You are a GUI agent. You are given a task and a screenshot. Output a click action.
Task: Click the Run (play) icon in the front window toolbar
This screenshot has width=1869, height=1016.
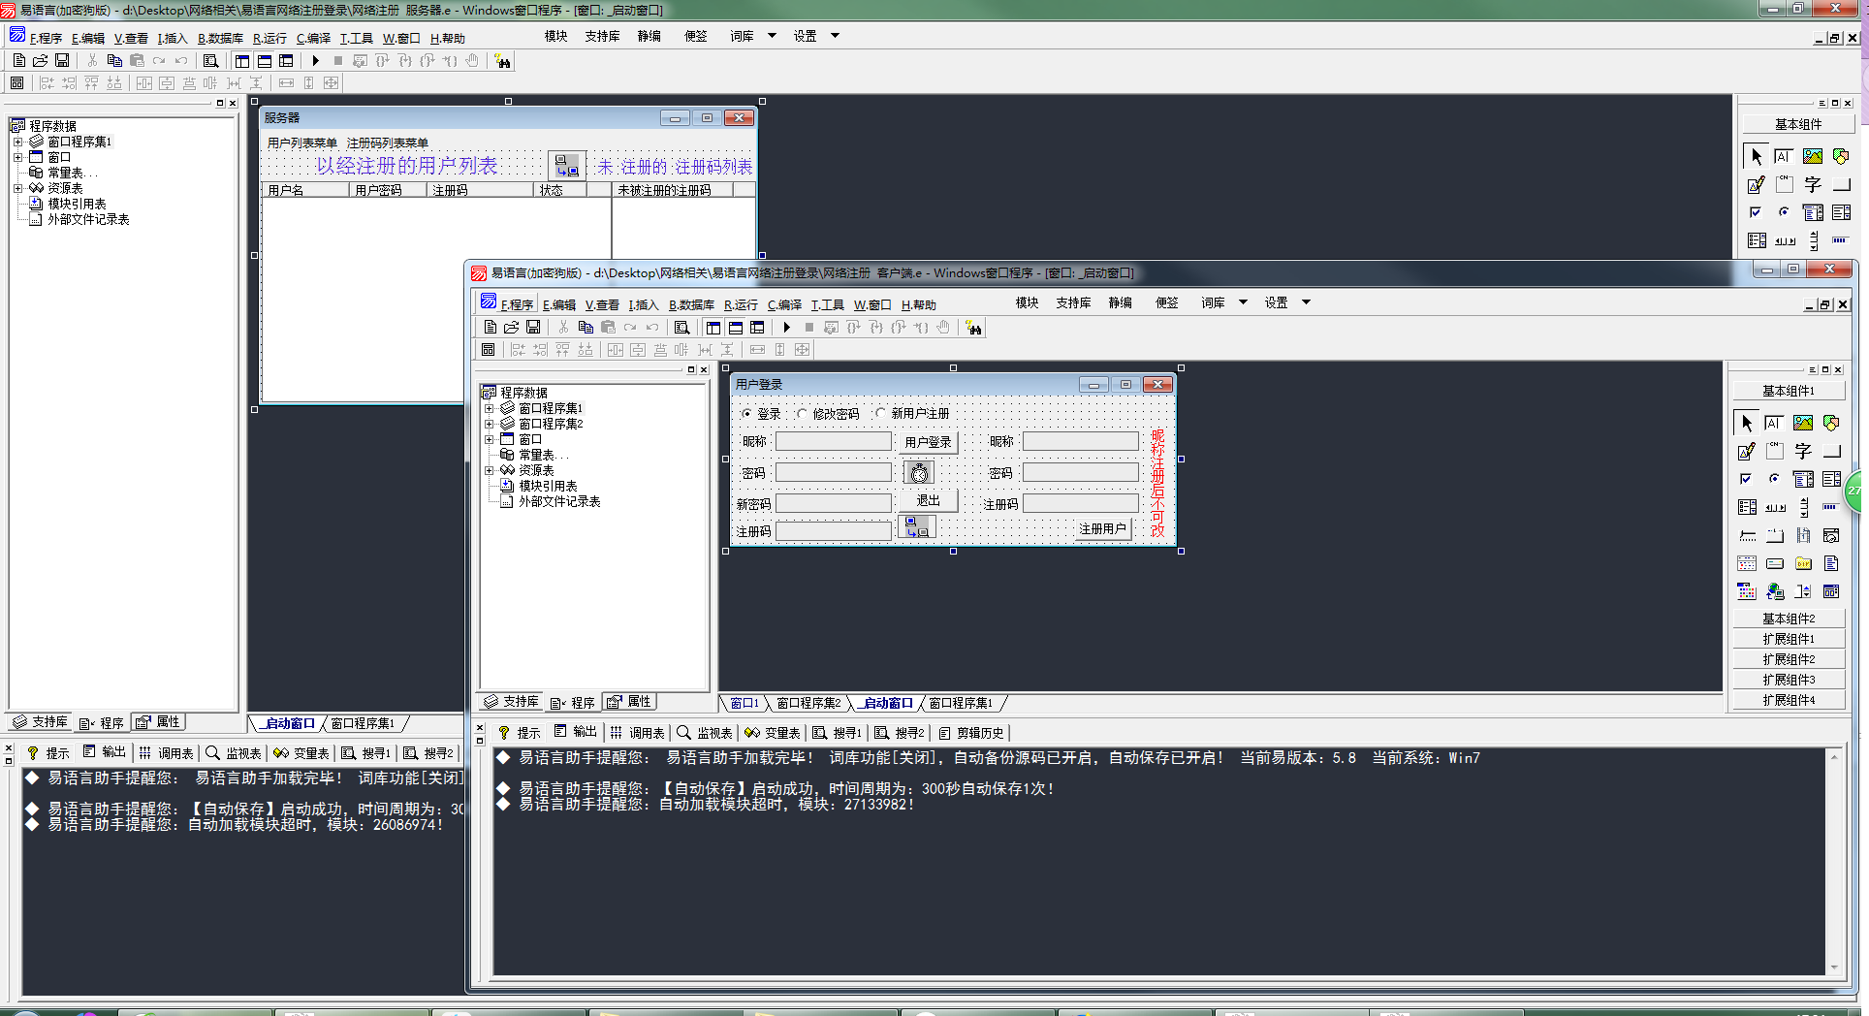click(787, 328)
